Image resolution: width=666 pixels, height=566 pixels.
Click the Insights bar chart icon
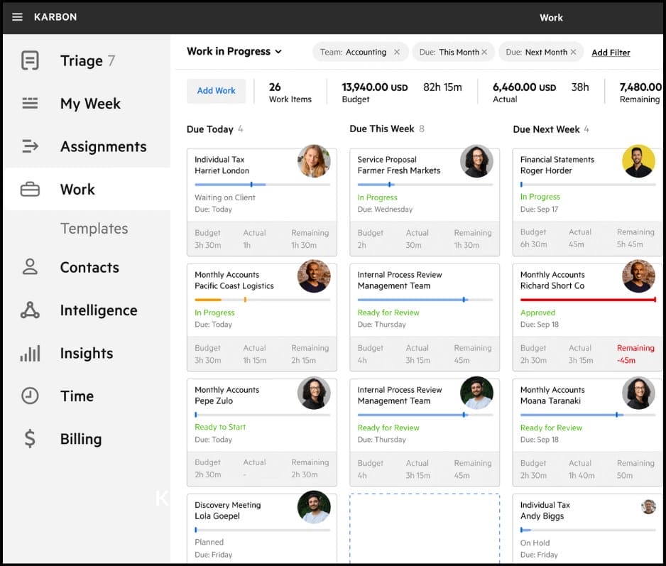pos(30,353)
